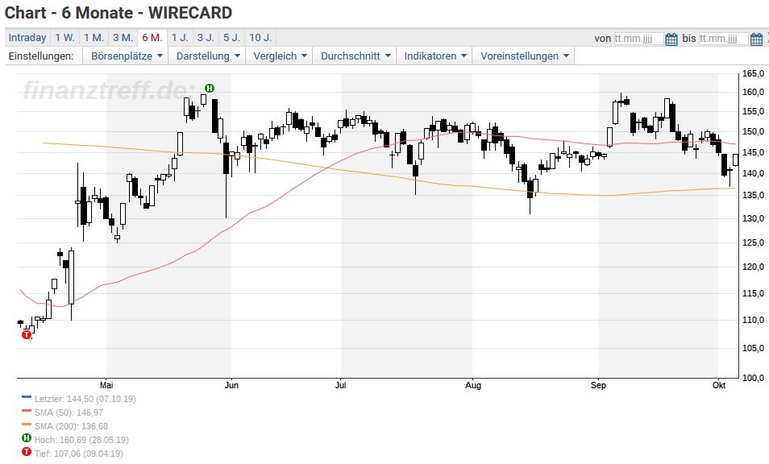Click the 'Sep' x-axis month label

(598, 385)
